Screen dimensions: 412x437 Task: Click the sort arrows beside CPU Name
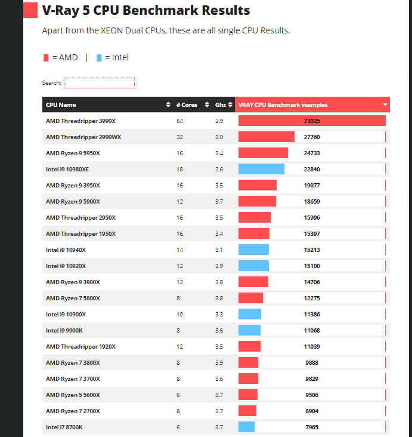168,105
